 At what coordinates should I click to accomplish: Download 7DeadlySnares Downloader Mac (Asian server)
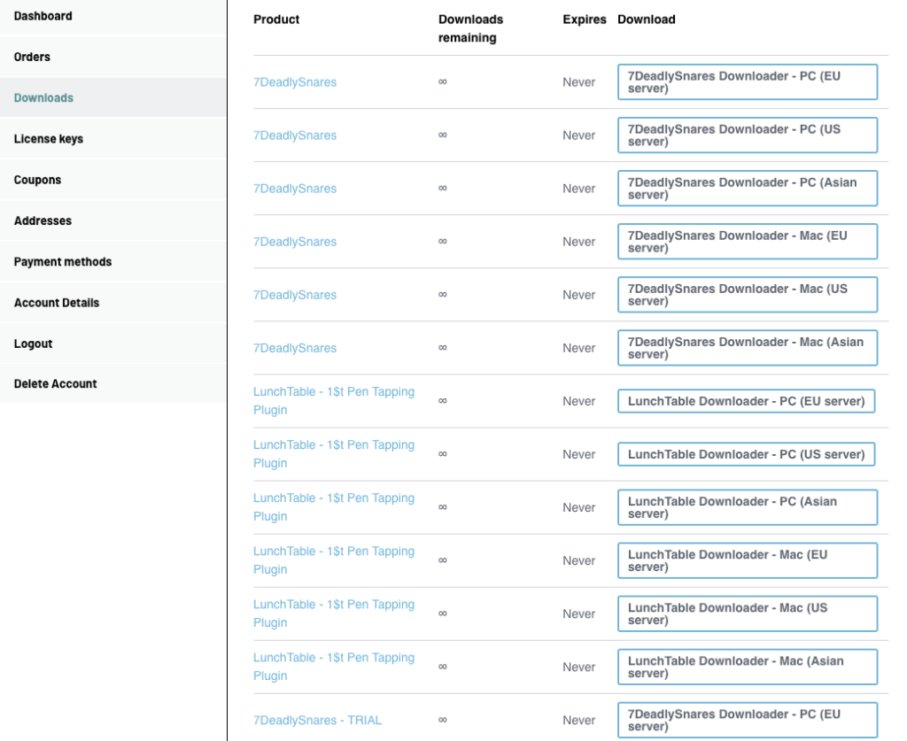pos(747,348)
